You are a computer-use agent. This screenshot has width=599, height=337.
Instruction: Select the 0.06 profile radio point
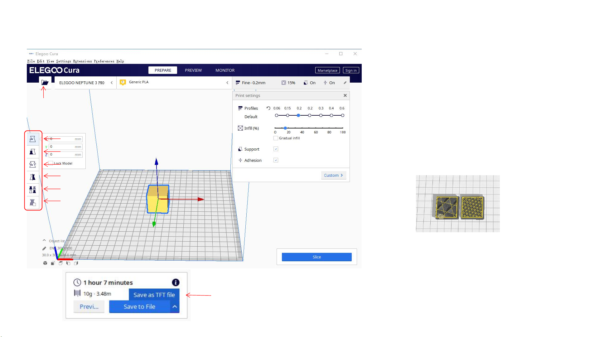tap(277, 115)
